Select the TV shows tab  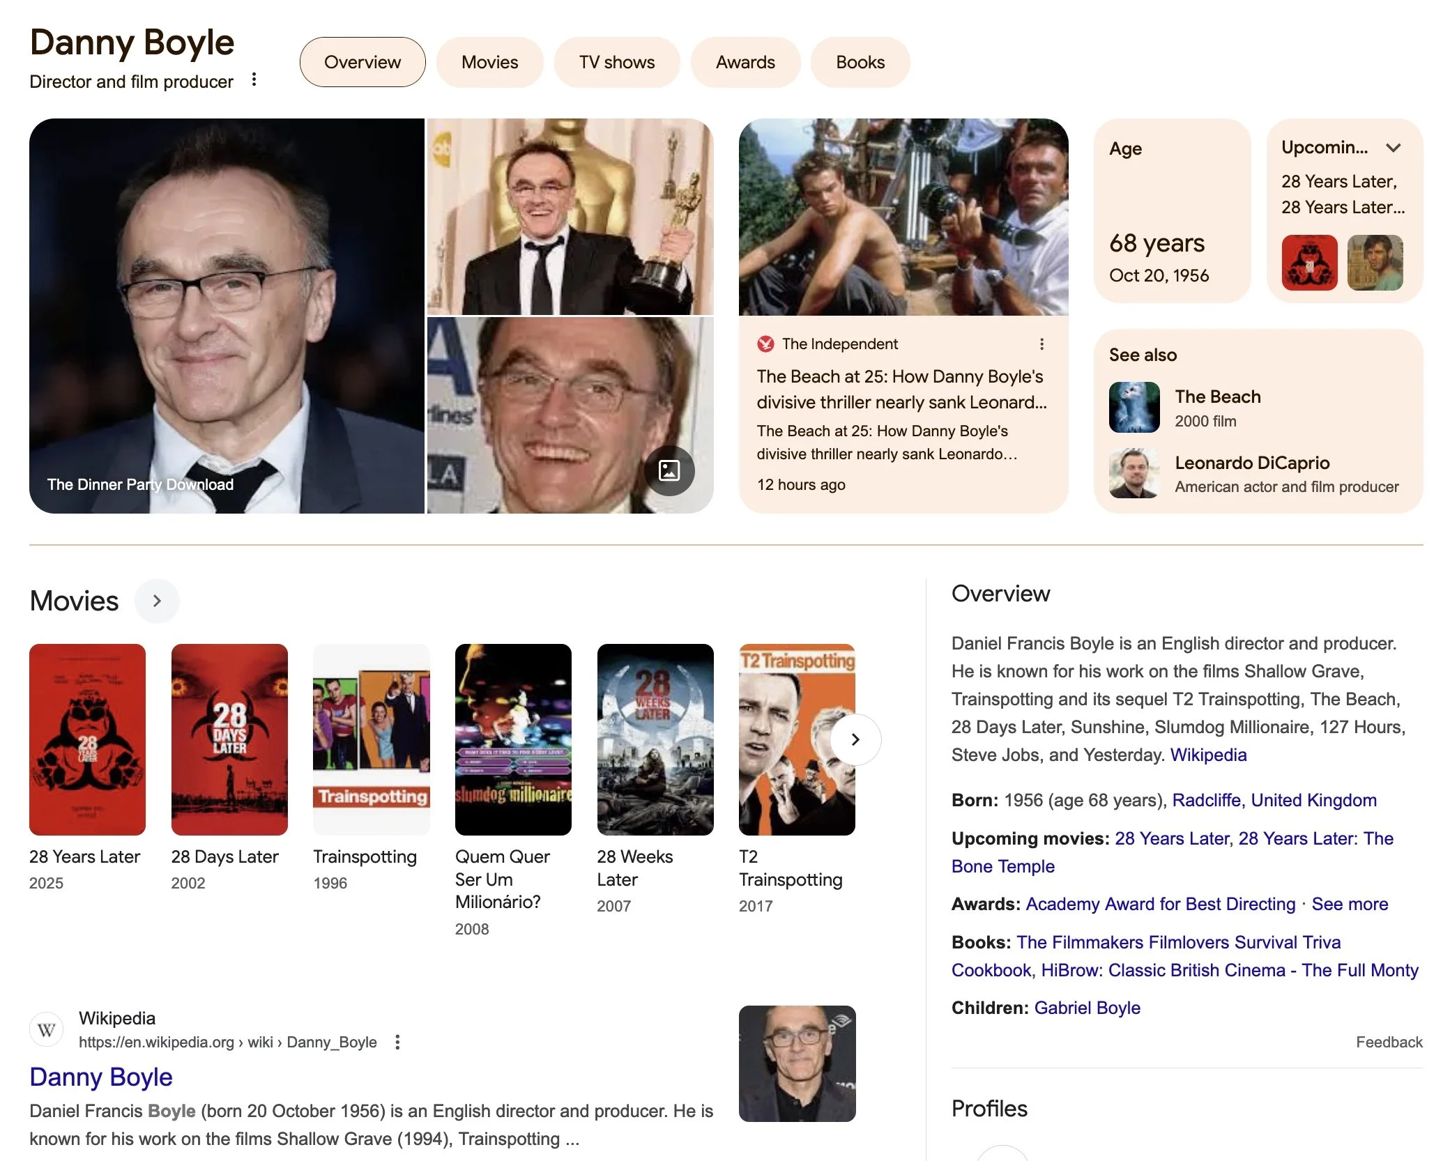[616, 63]
